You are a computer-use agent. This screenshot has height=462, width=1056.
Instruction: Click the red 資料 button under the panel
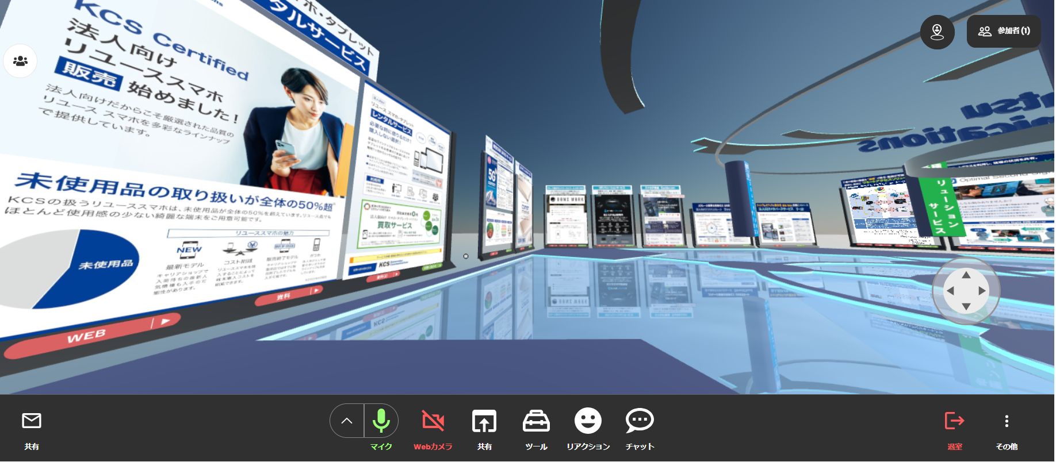pos(289,295)
